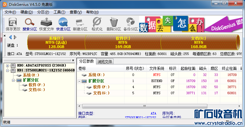Expand the HD0 ADATASP920SS disk node
Image resolution: width=245 pixels, height=127 pixels.
(7, 66)
